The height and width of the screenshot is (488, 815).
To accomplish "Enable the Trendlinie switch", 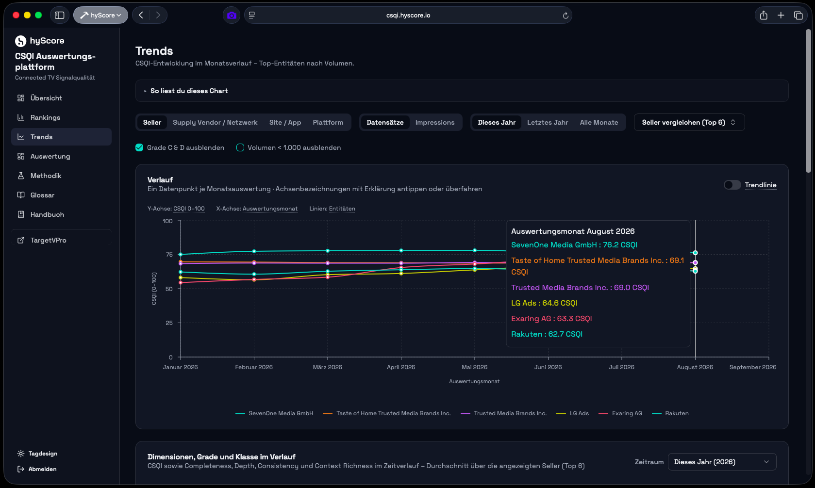I will (732, 185).
